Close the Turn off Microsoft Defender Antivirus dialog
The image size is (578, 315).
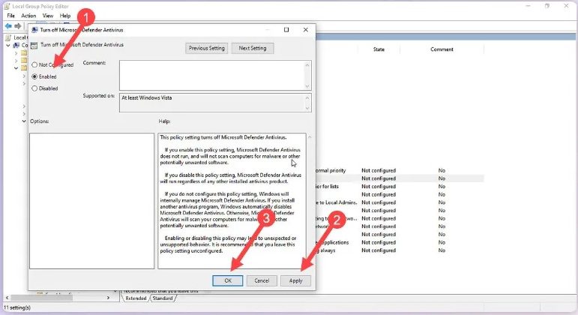point(306,29)
